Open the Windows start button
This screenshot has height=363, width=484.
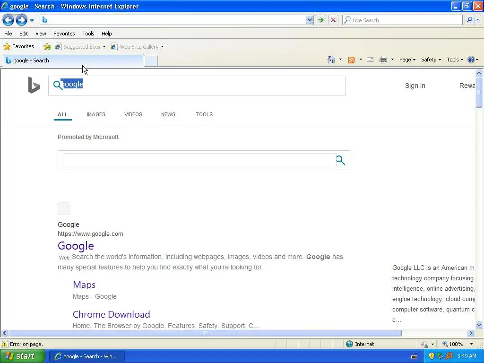coord(23,356)
